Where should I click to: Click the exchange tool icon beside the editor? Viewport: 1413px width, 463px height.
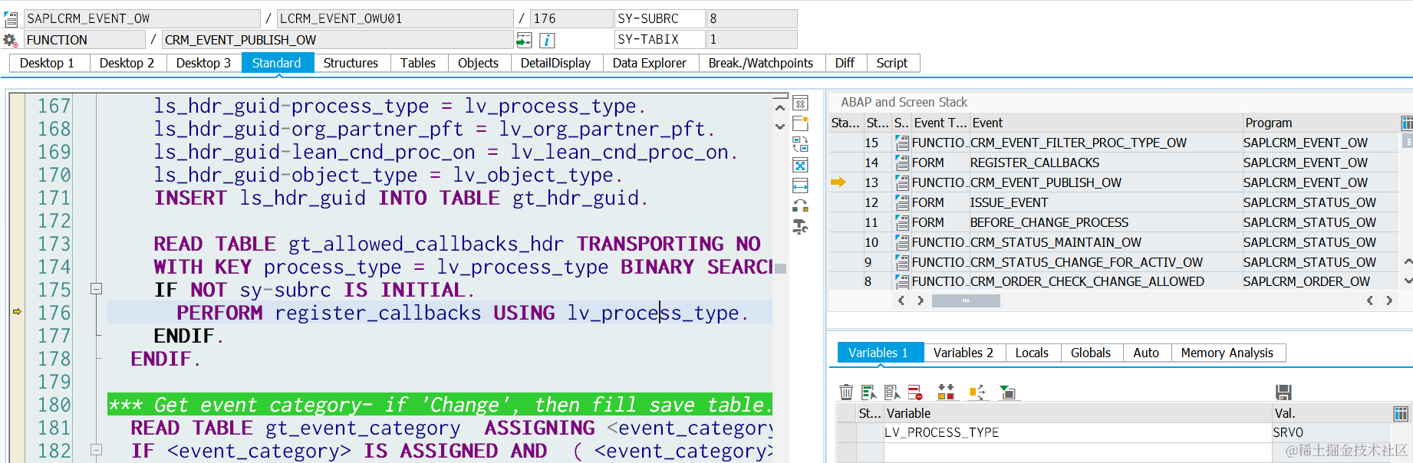pyautogui.click(x=800, y=205)
